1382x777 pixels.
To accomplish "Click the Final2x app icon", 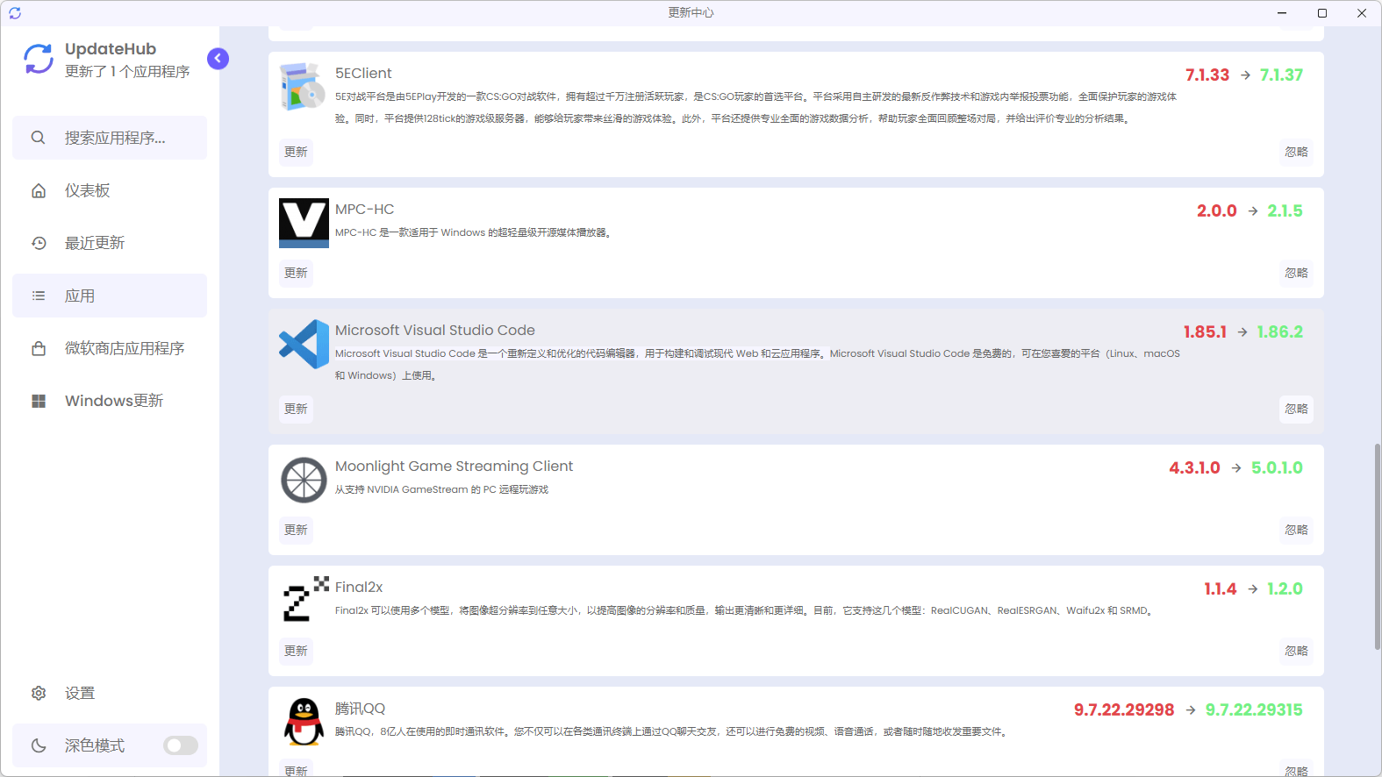I will [x=304, y=601].
